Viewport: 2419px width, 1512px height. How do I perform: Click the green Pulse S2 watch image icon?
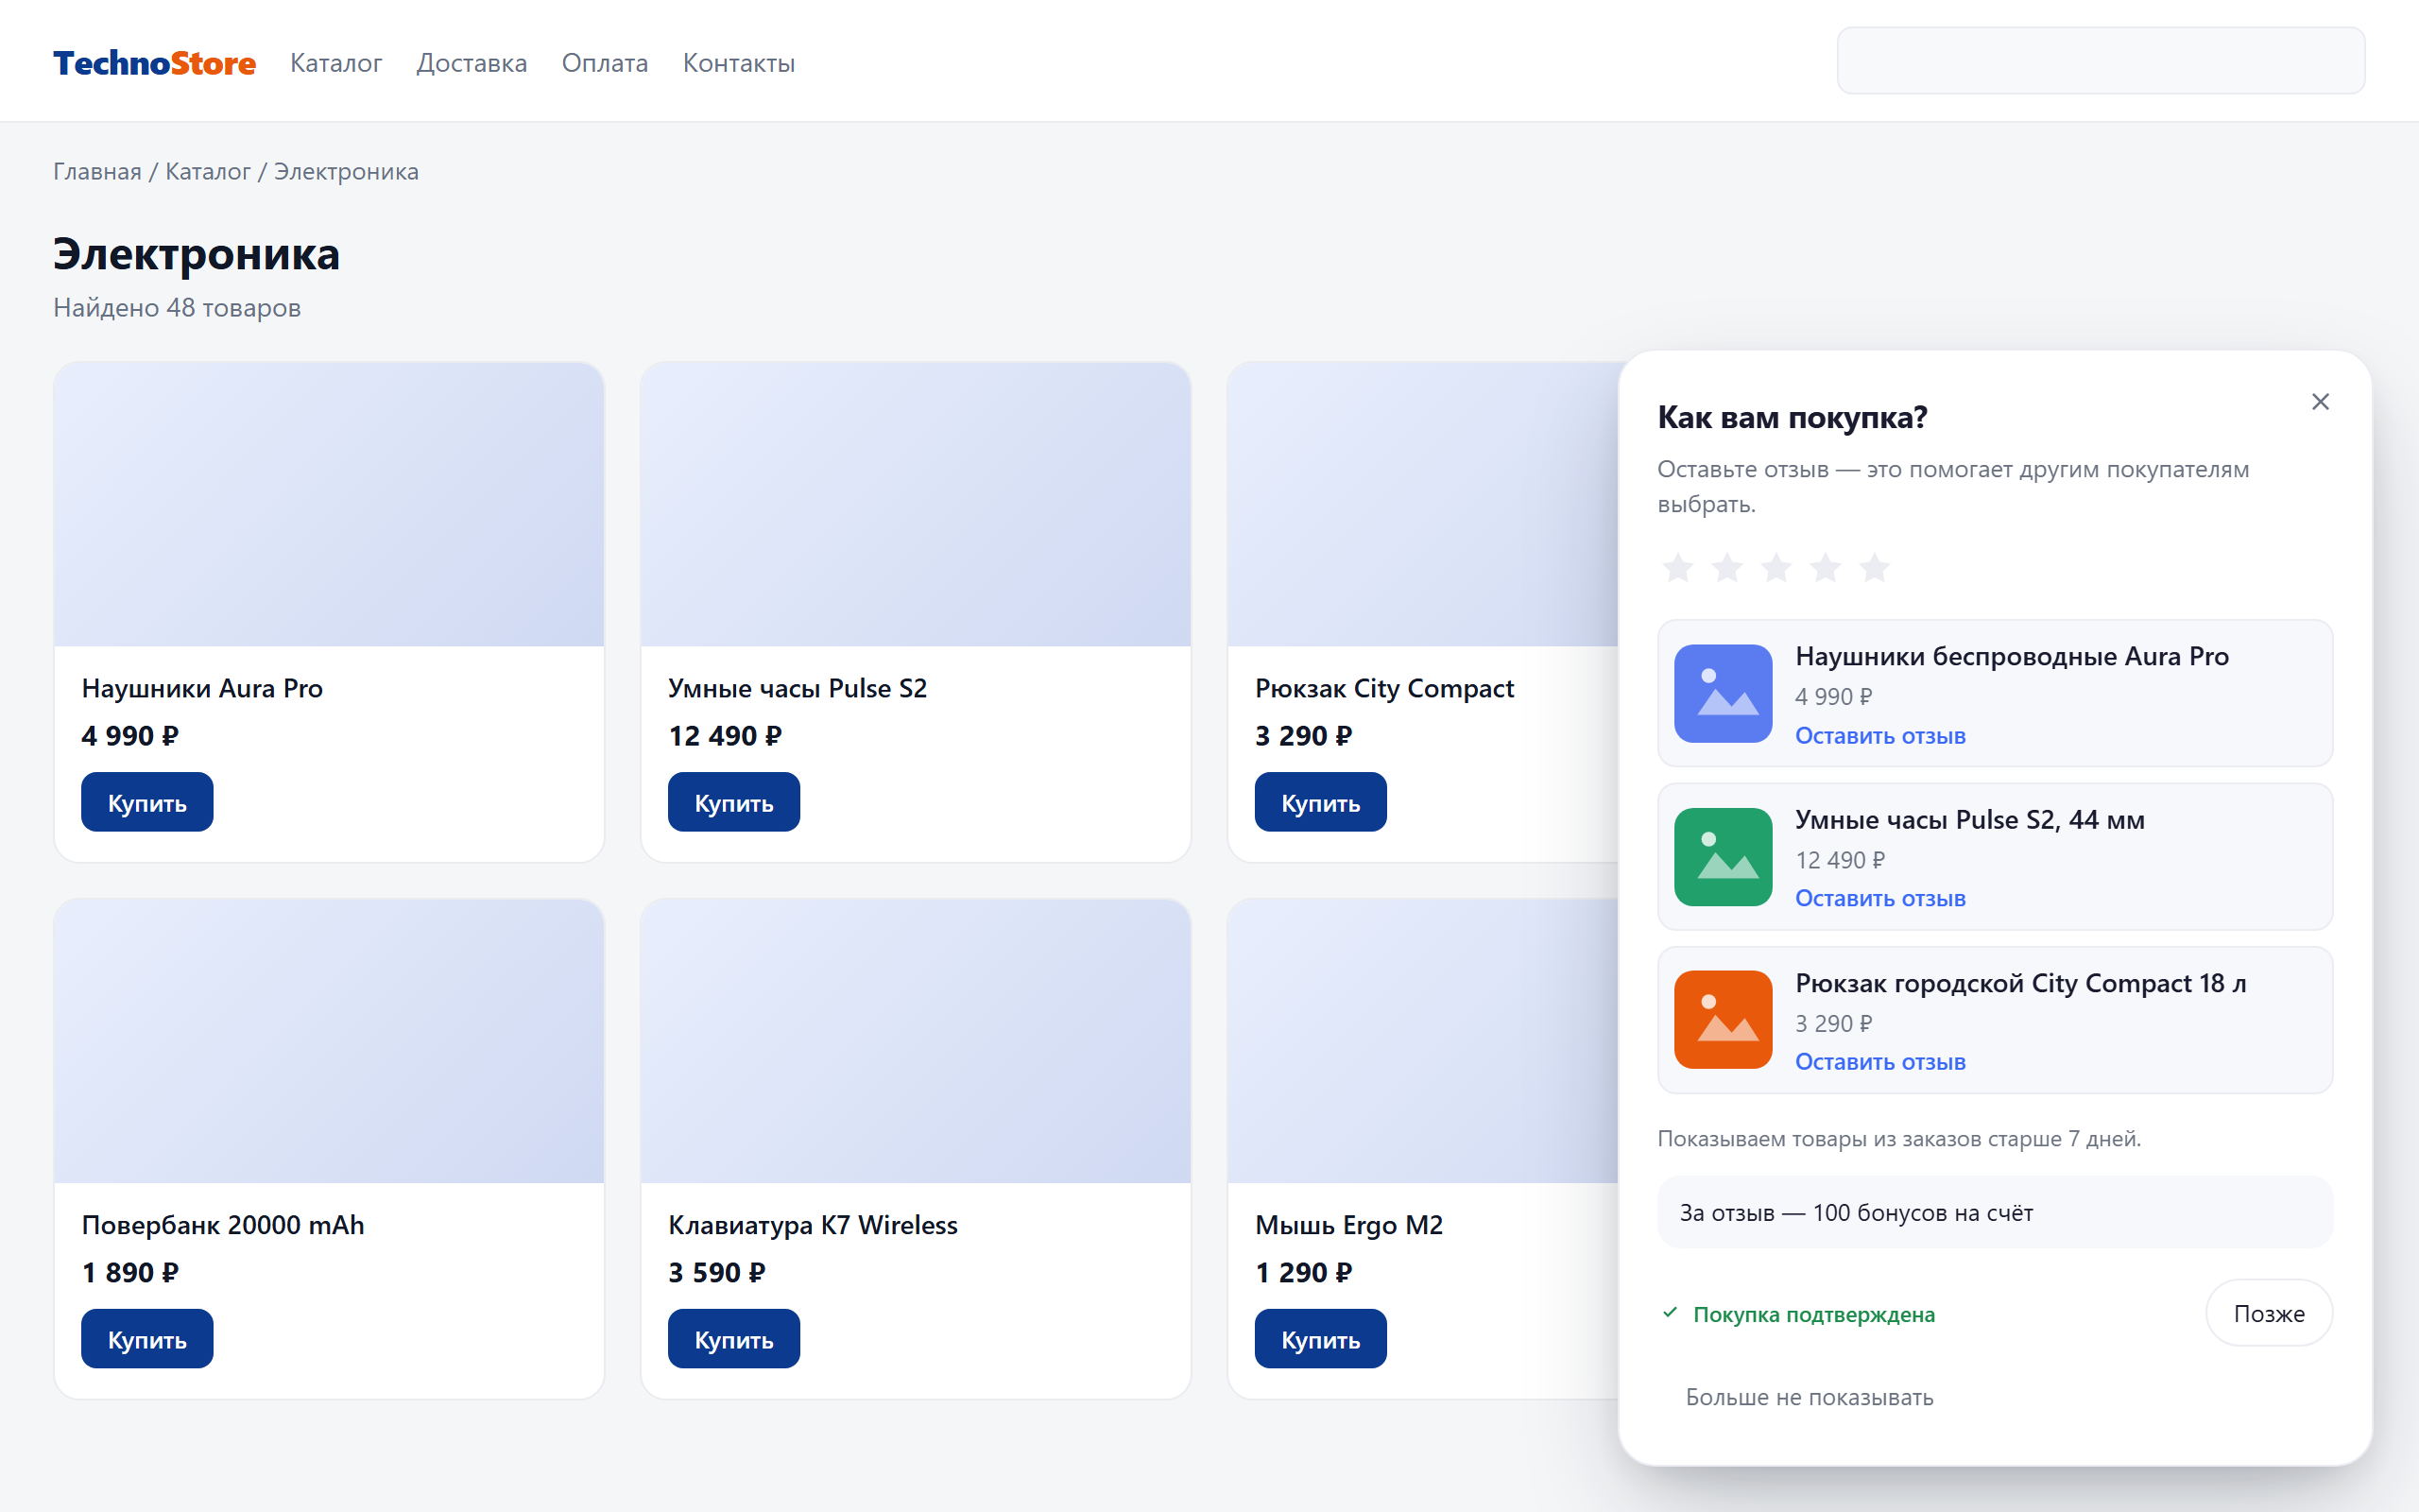1724,857
